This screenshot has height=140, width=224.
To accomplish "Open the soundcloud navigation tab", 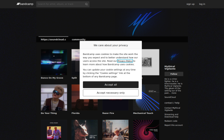I will pos(53,40).
